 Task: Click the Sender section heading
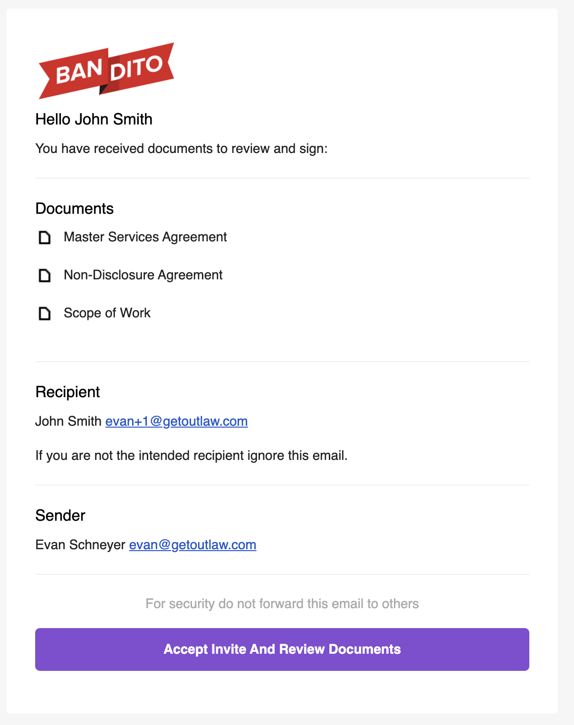(x=60, y=515)
